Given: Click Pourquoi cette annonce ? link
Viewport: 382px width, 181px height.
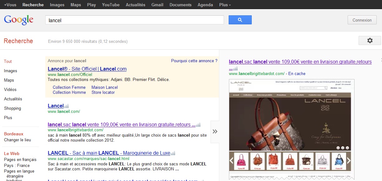Looking at the screenshot, I should (x=194, y=61).
